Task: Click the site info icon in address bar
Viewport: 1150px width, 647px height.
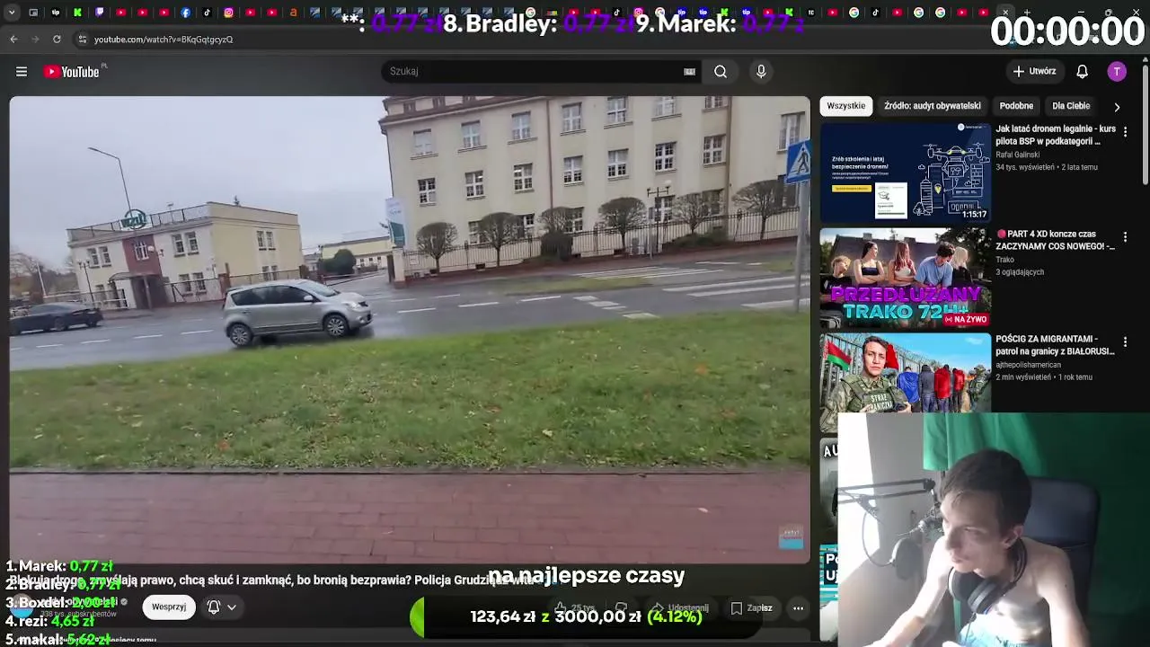Action: coord(83,40)
